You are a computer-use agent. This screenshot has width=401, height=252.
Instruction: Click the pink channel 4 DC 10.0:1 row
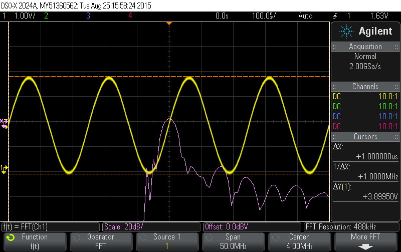point(365,126)
